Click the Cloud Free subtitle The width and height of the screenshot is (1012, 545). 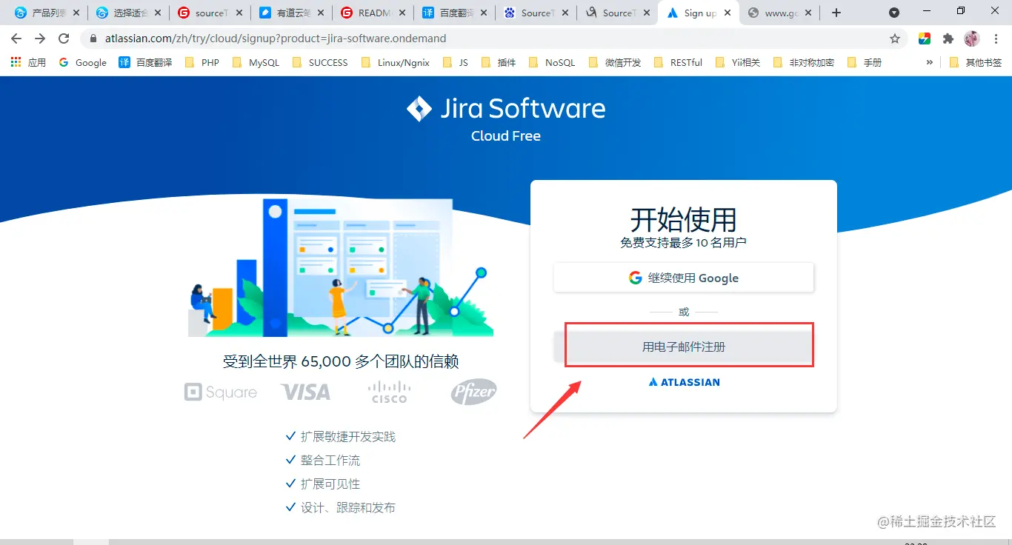pos(506,136)
